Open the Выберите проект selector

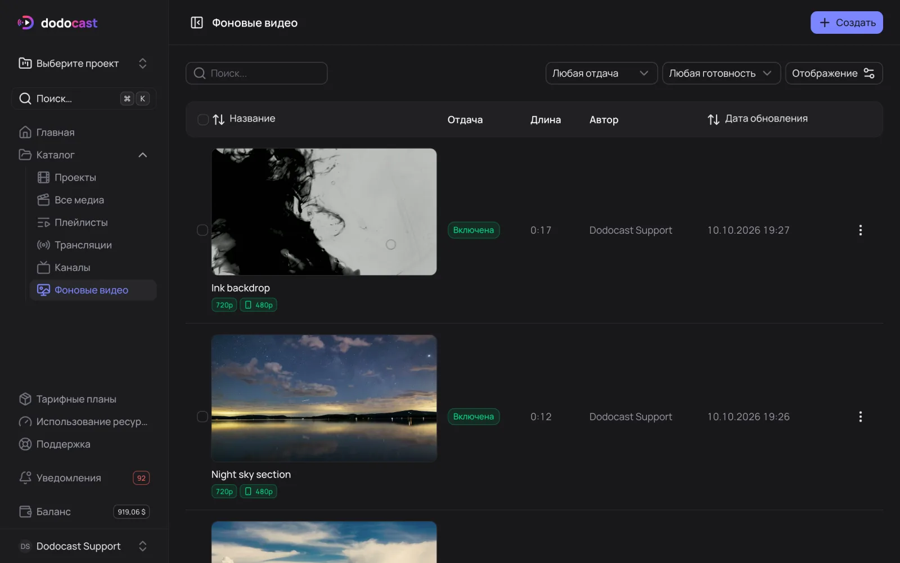click(x=84, y=63)
